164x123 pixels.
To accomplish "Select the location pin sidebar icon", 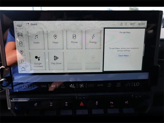I will (22, 52).
